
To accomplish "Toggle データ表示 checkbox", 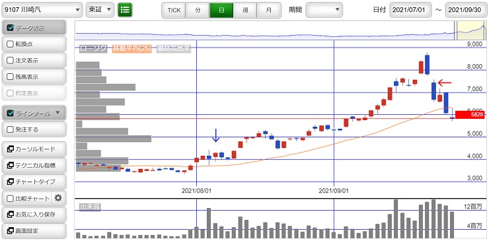I will [11, 28].
